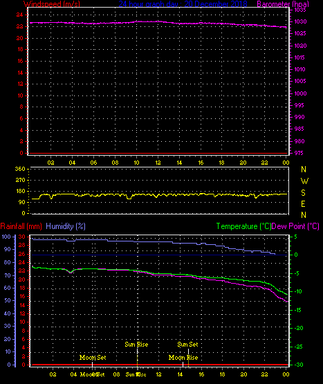The image size is (323, 384).
Task: Click the top 'N' compass direction label
Action: point(304,170)
